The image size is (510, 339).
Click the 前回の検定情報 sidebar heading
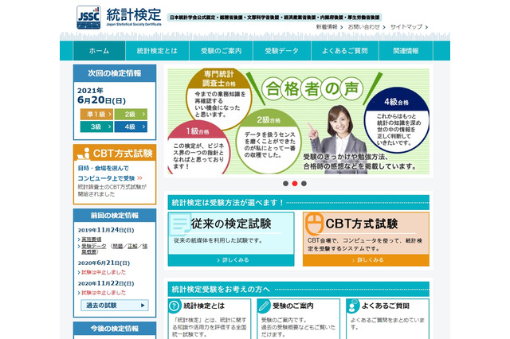(115, 216)
